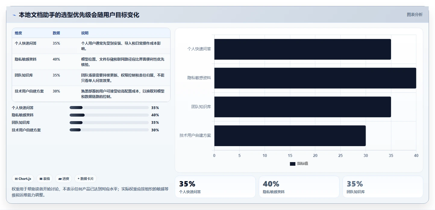Viewport: 435px width, 210px height.
Task: Click the x-axis tick label 40
Action: (416, 156)
